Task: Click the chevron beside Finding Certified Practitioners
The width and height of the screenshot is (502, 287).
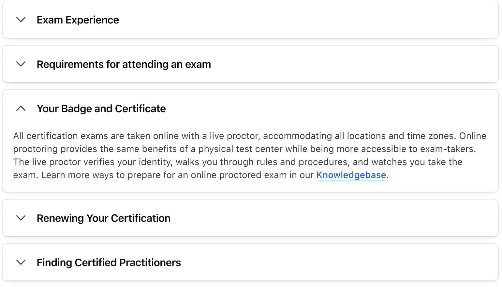Action: point(21,263)
